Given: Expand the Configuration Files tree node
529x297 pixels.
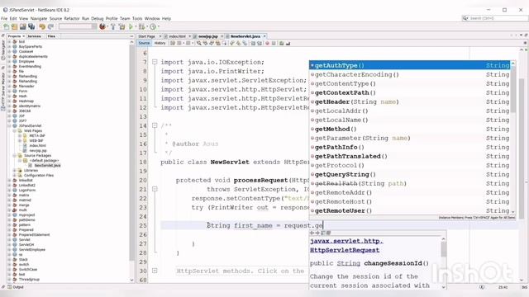Looking at the screenshot, I should 15,176.
